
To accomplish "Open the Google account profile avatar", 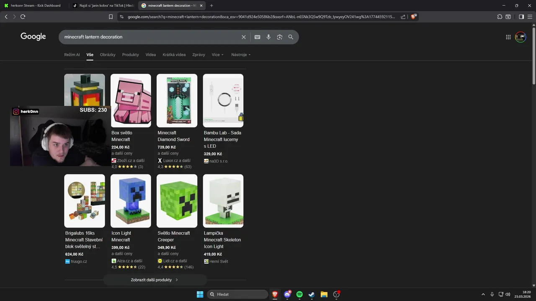I will coord(521,37).
